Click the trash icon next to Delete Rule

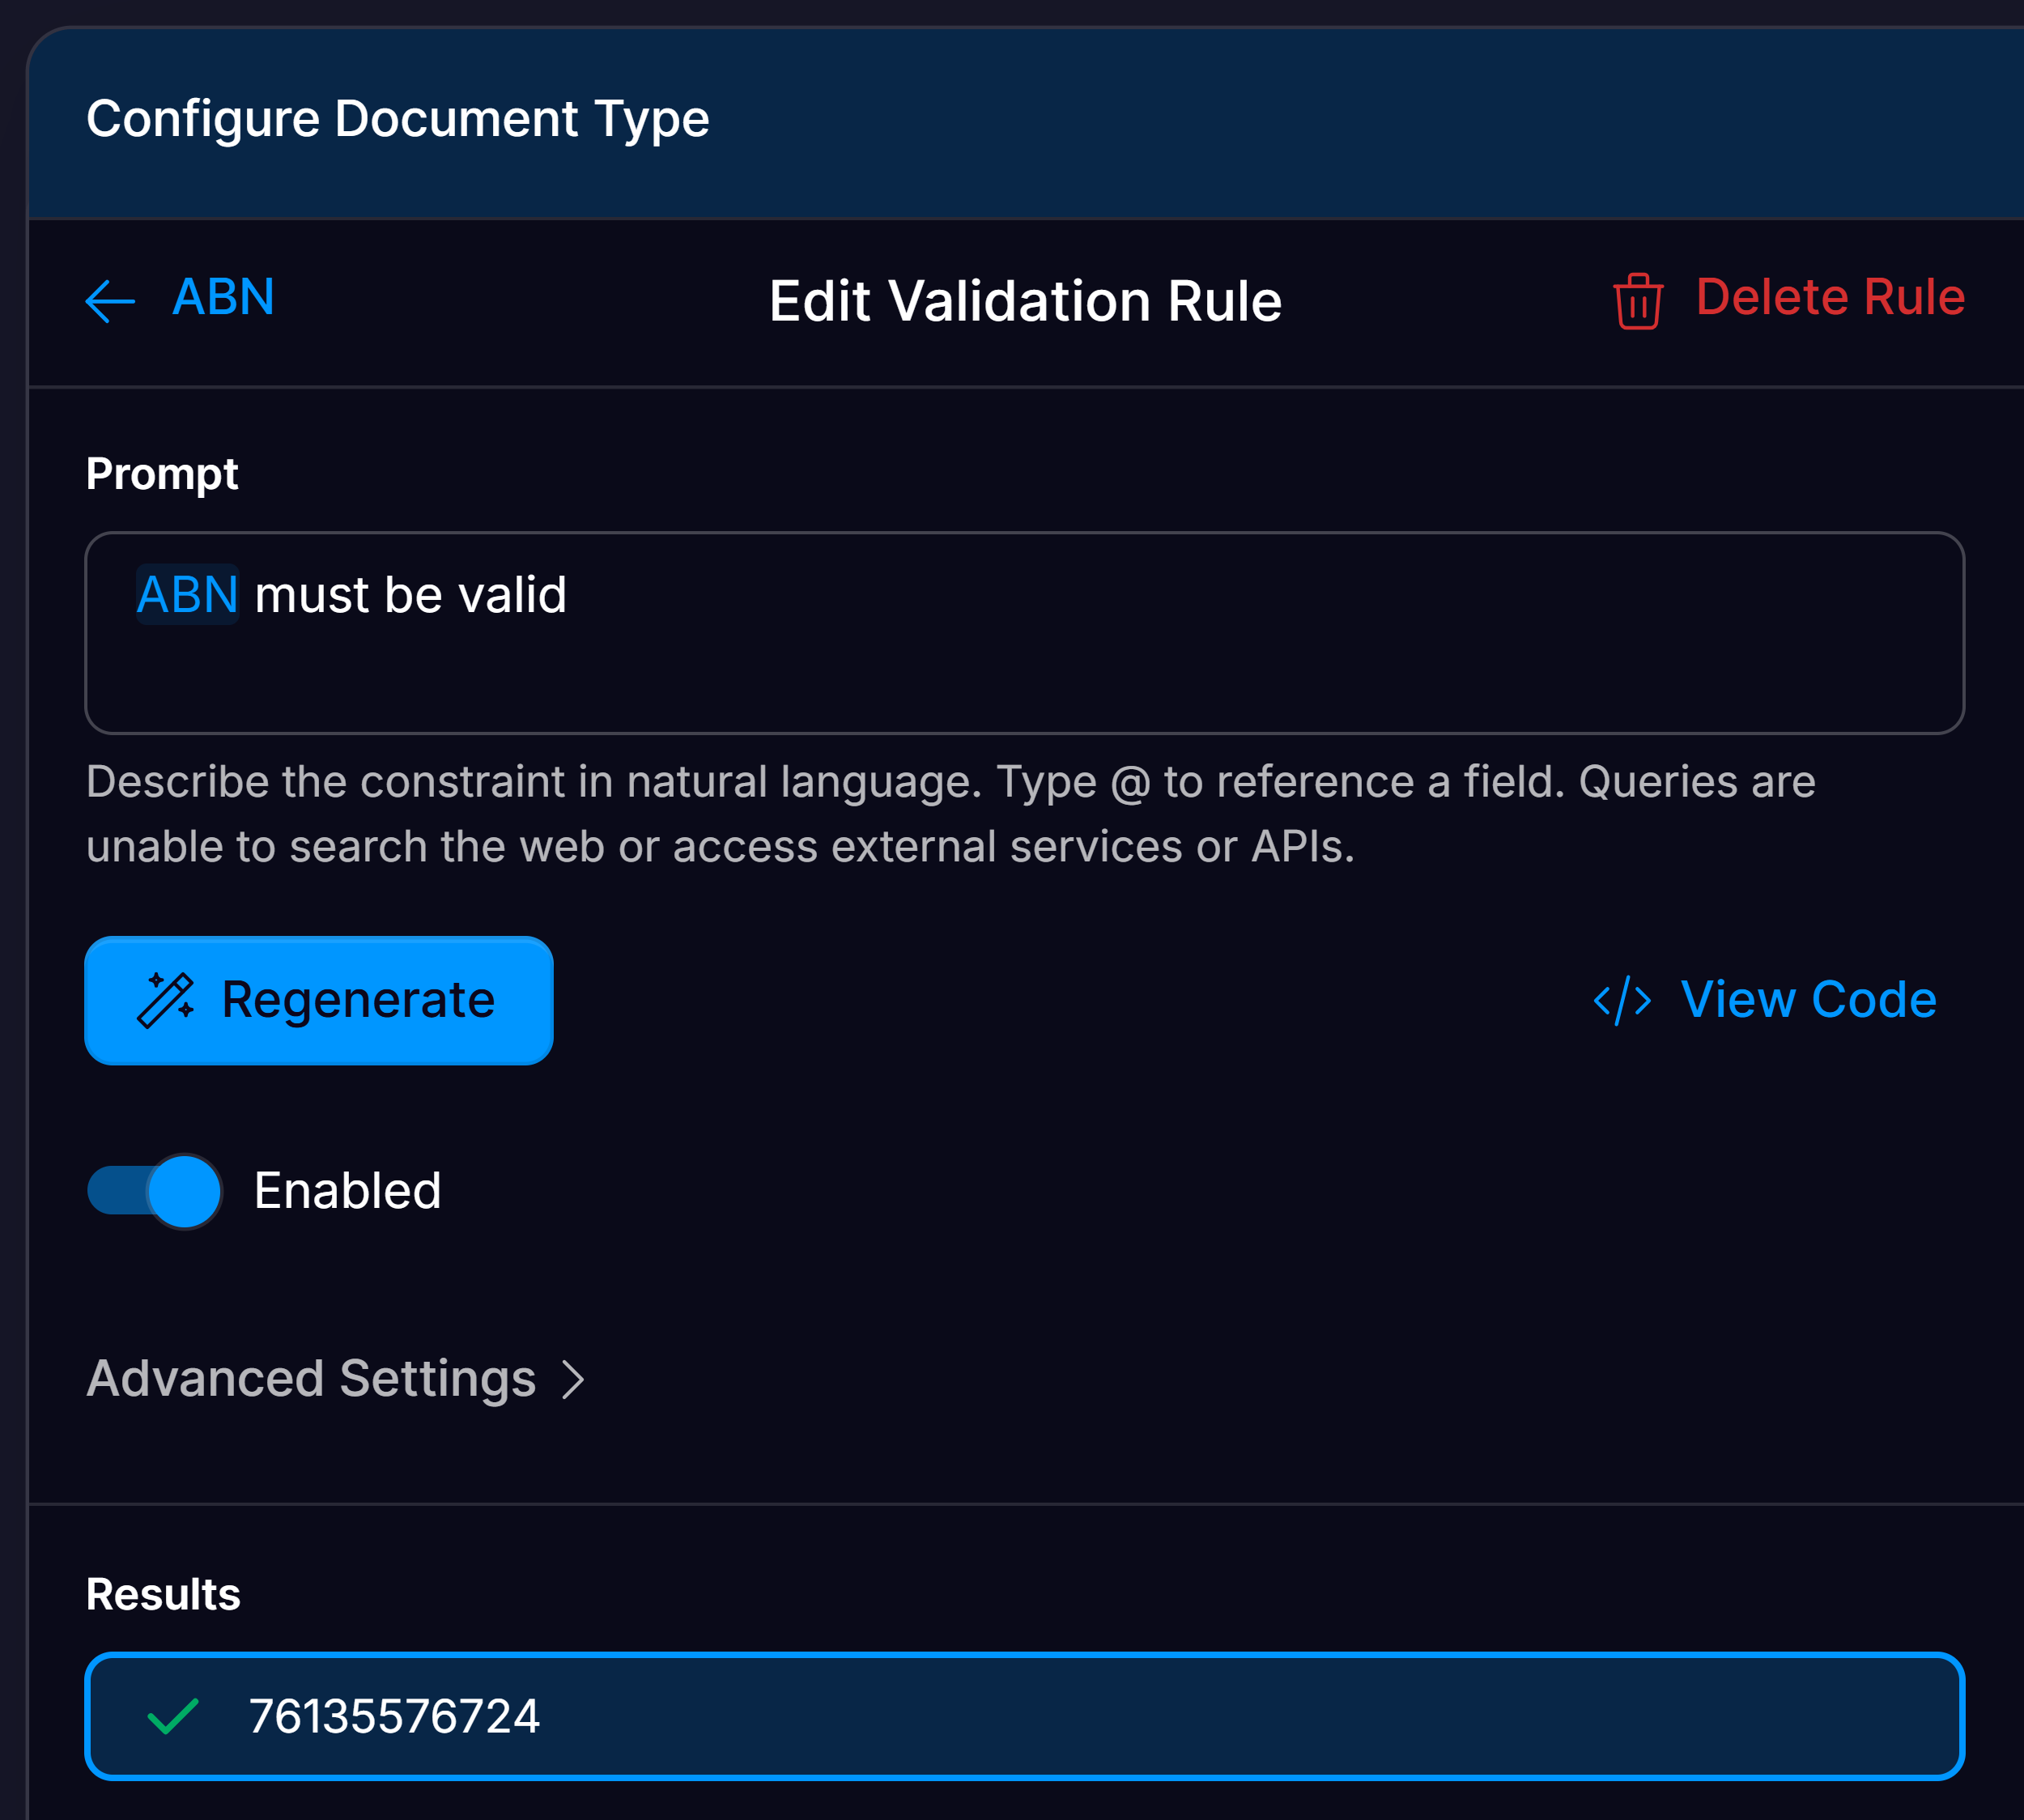1638,299
